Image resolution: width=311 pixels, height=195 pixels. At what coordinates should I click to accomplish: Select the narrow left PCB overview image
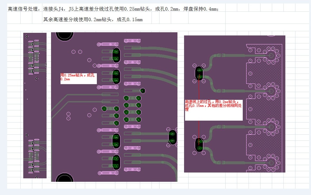click(x=35, y=106)
